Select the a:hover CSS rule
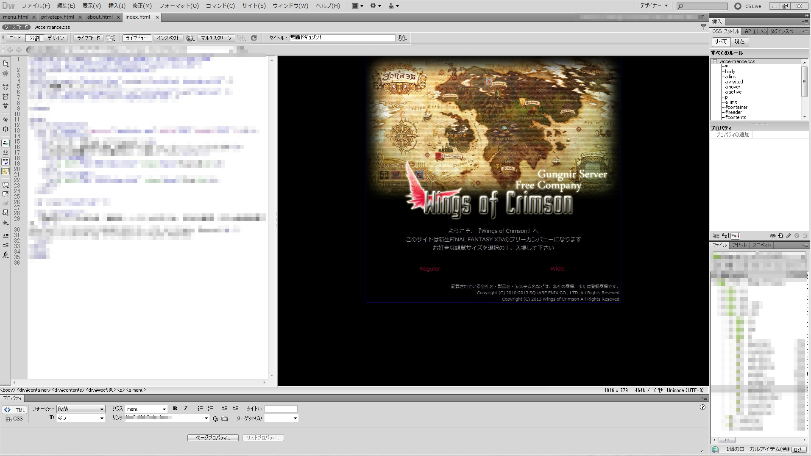 [733, 87]
